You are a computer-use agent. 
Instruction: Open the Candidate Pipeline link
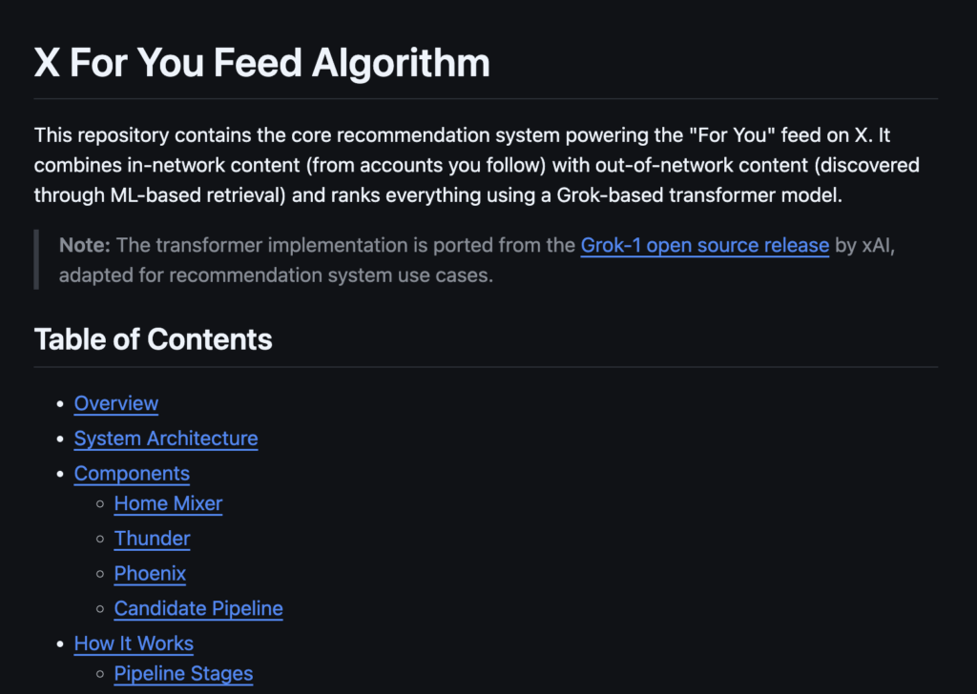pyautogui.click(x=198, y=608)
